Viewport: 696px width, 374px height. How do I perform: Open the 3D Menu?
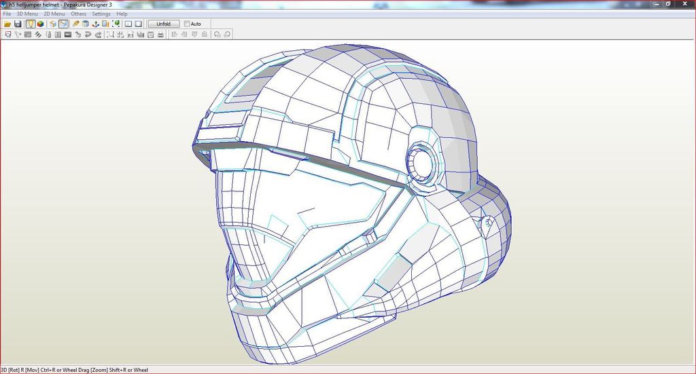27,14
